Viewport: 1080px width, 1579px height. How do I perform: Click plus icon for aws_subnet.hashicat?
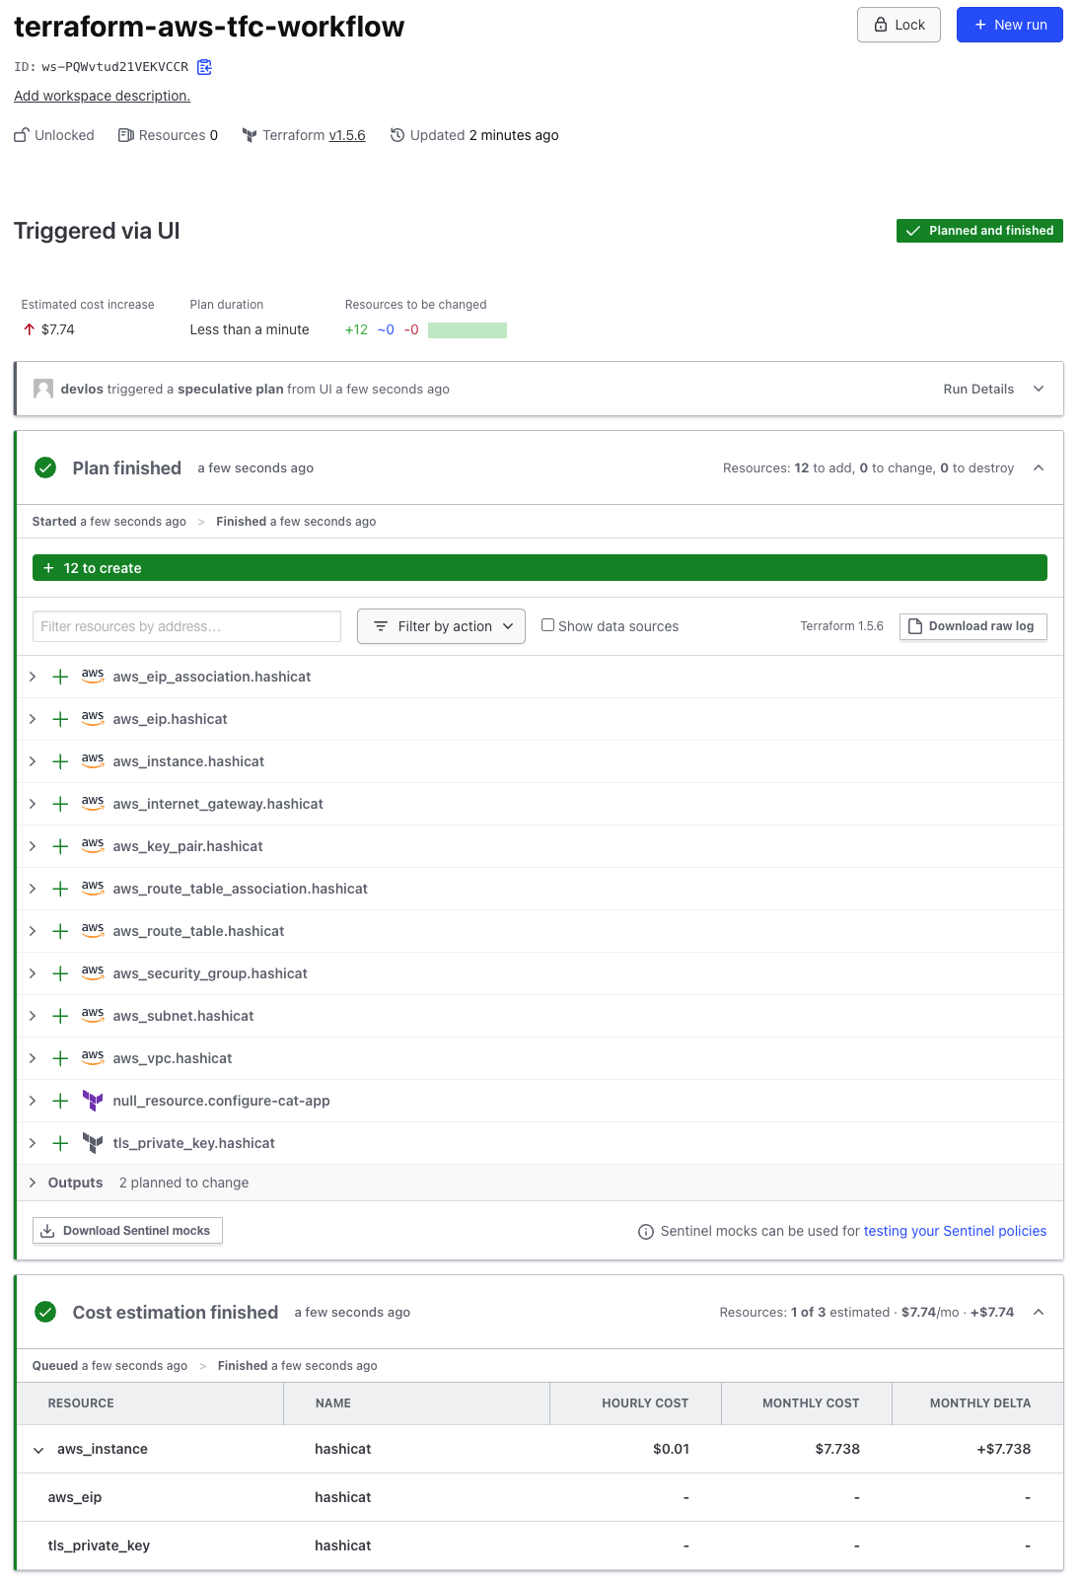click(60, 1016)
